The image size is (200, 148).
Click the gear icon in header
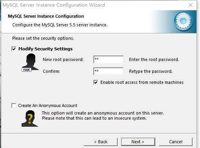[183, 21]
